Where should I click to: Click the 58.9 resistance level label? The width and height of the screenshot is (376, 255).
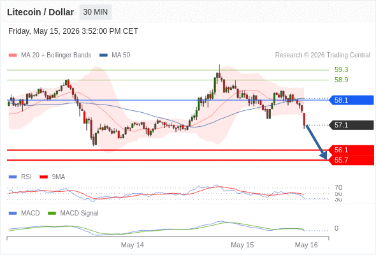coord(341,80)
